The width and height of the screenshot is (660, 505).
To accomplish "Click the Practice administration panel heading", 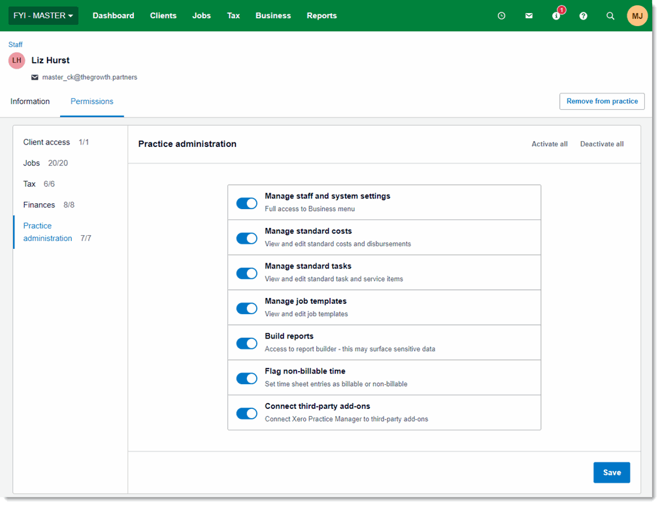I will click(x=188, y=144).
